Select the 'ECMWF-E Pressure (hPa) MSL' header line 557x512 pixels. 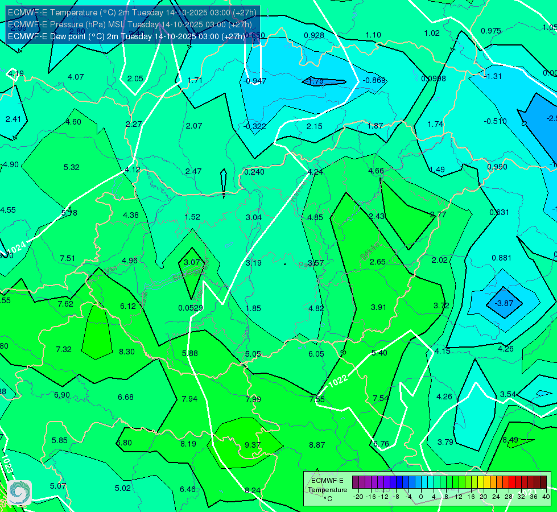(x=130, y=24)
